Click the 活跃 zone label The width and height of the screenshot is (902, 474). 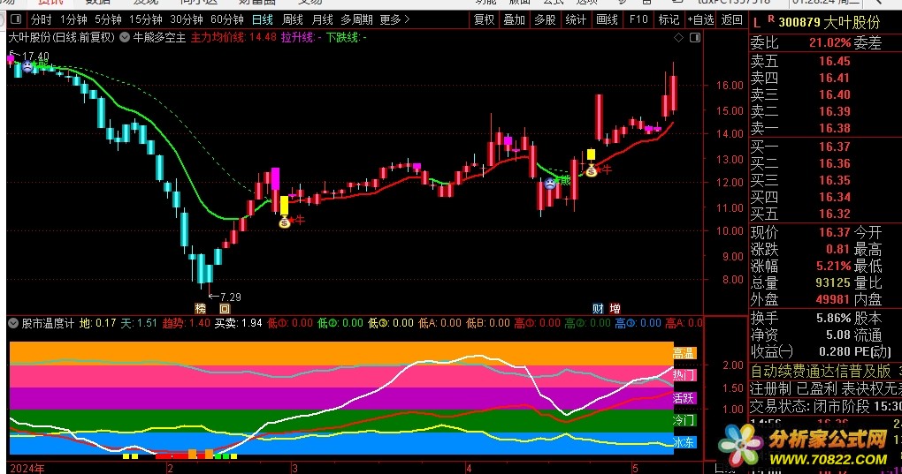[x=684, y=398]
